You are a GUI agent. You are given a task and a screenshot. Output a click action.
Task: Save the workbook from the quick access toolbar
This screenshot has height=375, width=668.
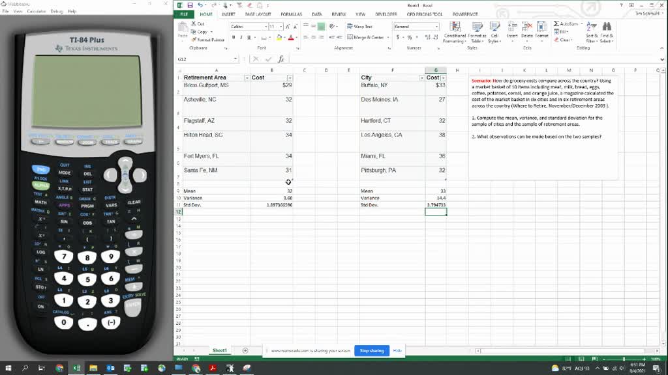[x=190, y=5]
